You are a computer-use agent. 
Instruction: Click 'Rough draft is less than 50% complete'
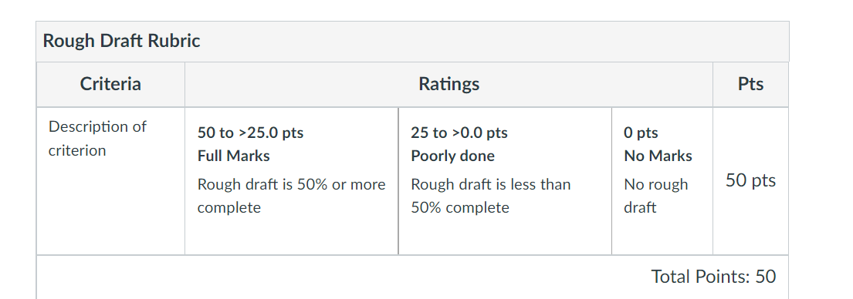(x=491, y=196)
